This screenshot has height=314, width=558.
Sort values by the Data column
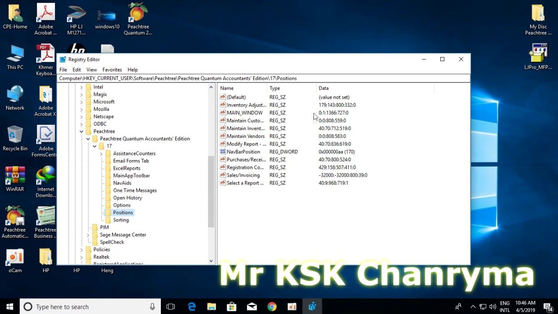pos(375,88)
